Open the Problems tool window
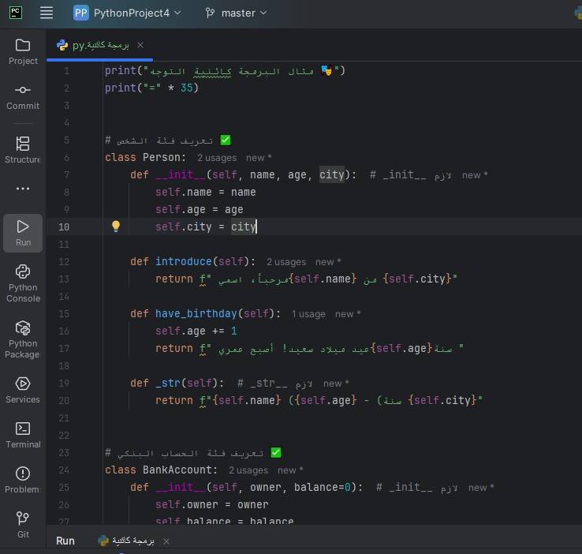This screenshot has width=582, height=554. coord(23,481)
